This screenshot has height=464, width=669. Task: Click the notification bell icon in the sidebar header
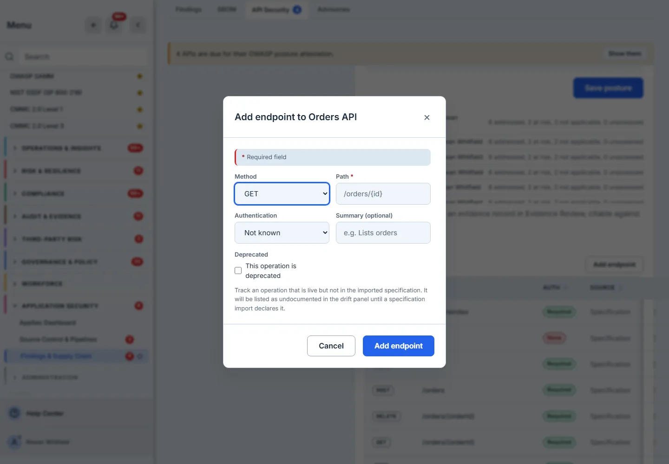coord(114,25)
